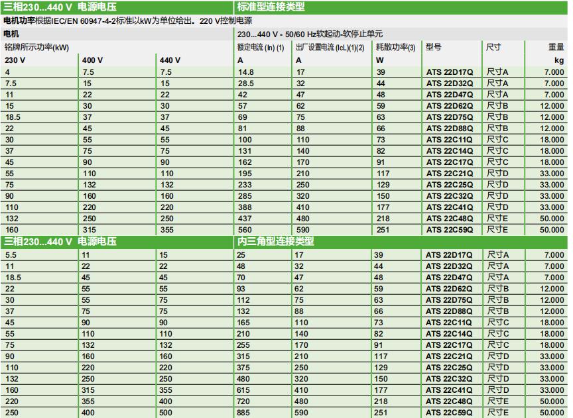Click the '内三角型连接类型' section header
Viewport: 573px width, 418px height.
275,241
